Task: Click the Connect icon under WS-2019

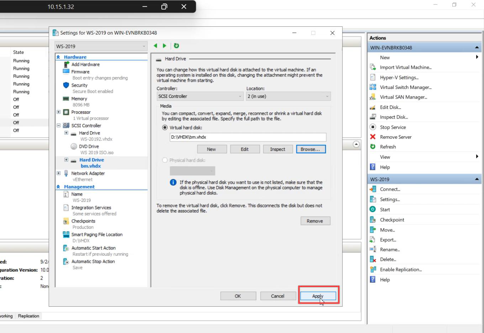Action: (373, 189)
